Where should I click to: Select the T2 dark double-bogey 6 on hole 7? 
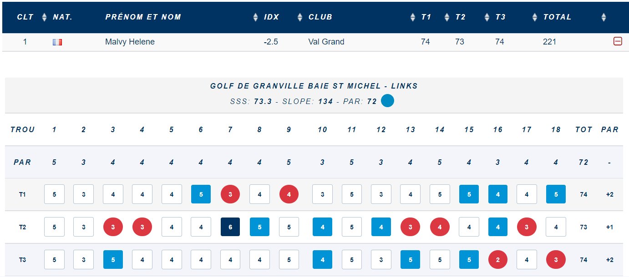coord(230,227)
